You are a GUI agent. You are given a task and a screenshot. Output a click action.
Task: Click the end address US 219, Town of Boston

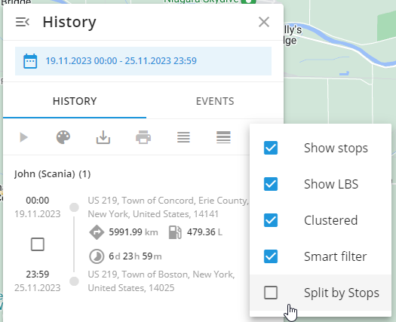coord(161,281)
